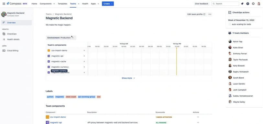
Task: Open the Health menu item
Action: (85, 4)
